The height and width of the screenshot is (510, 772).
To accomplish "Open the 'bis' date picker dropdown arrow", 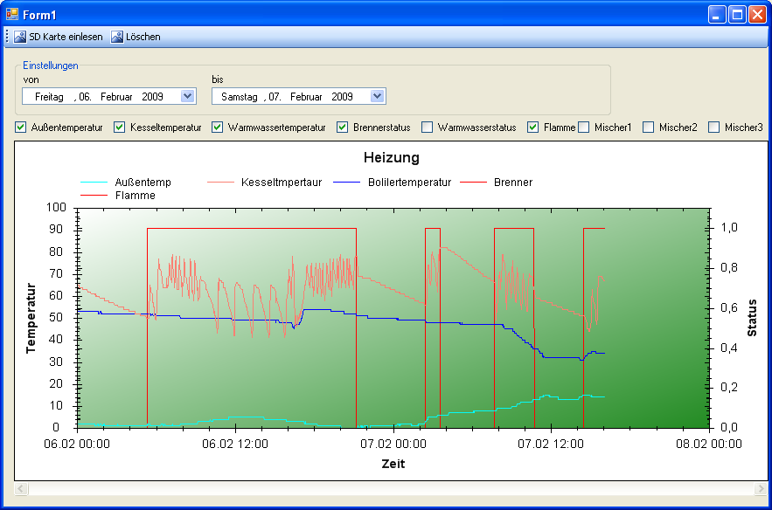I will point(377,96).
